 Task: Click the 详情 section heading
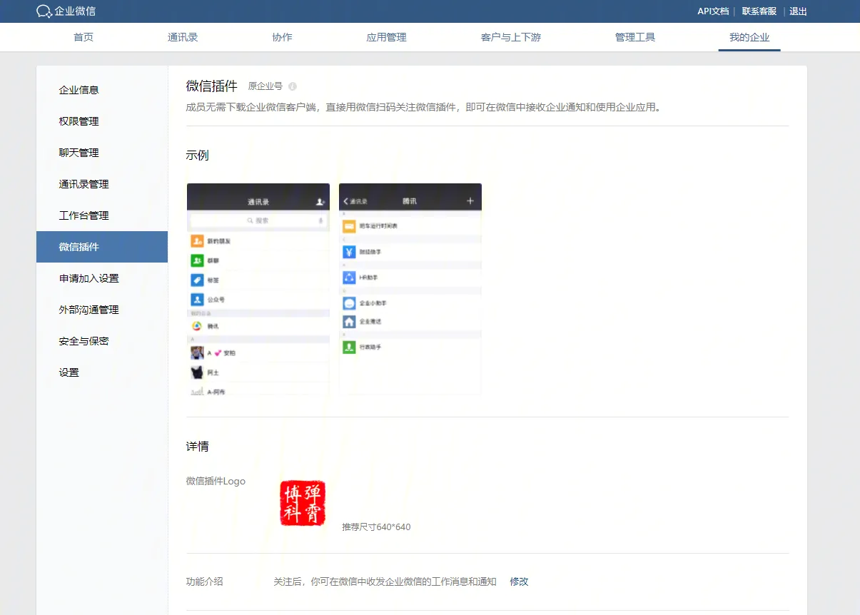pyautogui.click(x=198, y=447)
